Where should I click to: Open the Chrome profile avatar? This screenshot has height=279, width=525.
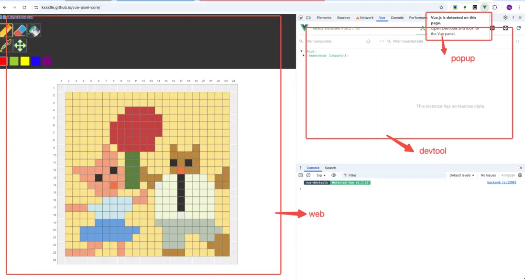(x=509, y=7)
